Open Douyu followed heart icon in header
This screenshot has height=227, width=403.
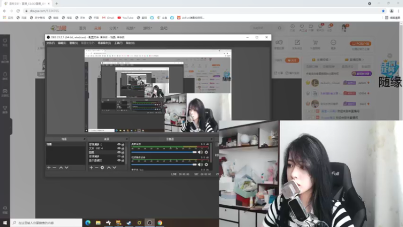coord(302,27)
